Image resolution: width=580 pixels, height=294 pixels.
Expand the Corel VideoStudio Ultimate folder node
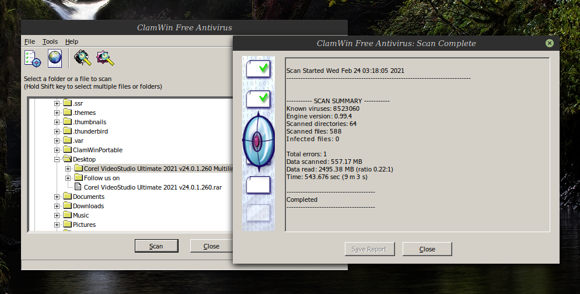(68, 169)
